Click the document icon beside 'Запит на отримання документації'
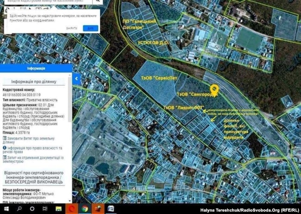Image resolution: width=301 pixels, height=214 pixels. (x=5, y=157)
